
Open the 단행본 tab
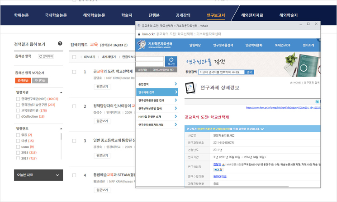(154, 15)
